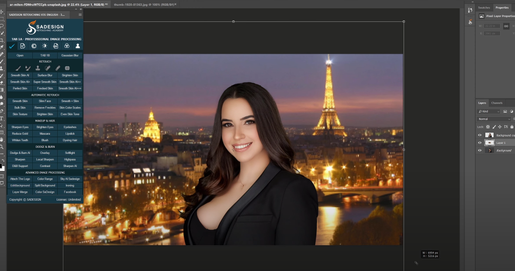This screenshot has width=515, height=271.
Task: Click the link width and height icon
Action: coord(506,26)
